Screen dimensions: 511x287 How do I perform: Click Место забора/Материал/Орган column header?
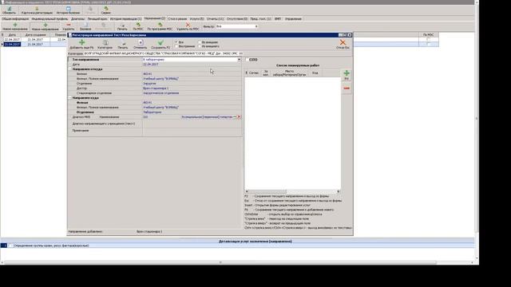[289, 73]
